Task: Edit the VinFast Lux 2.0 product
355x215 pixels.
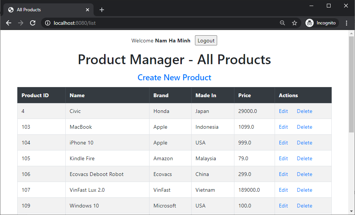Action: coord(283,190)
